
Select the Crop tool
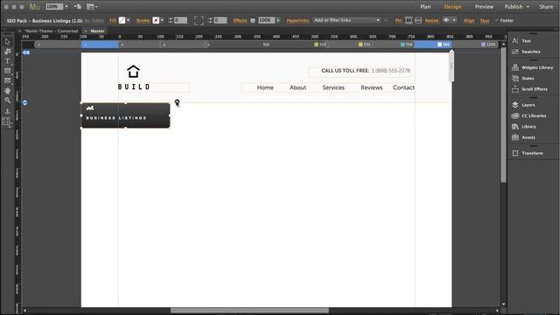[x=7, y=52]
